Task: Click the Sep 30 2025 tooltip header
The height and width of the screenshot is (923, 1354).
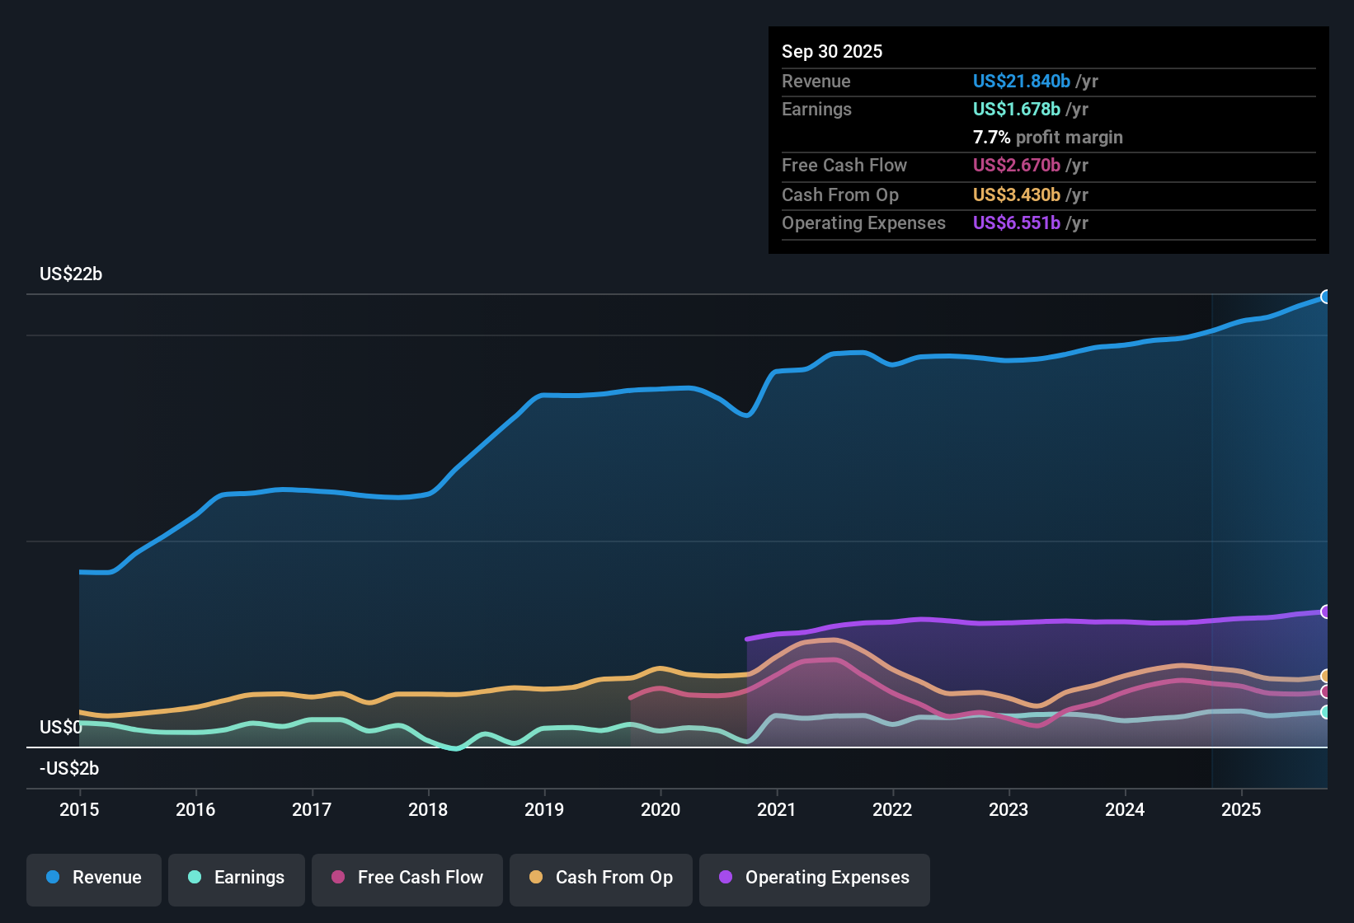Action: 832,51
